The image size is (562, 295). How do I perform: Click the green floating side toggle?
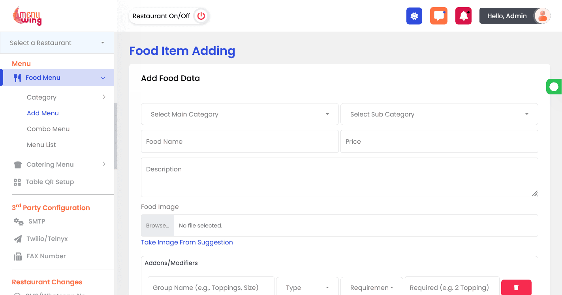554,86
